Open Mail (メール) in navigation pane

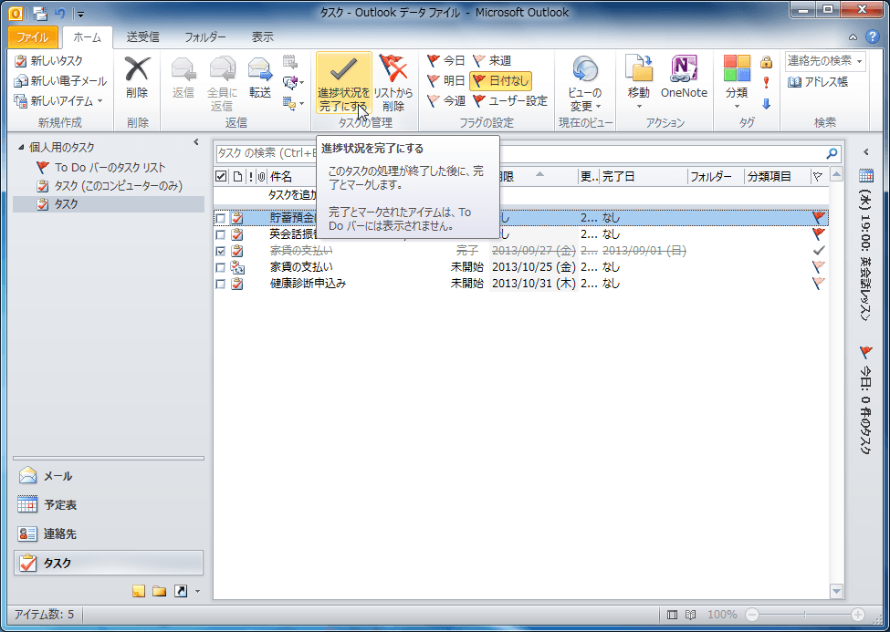coord(109,476)
